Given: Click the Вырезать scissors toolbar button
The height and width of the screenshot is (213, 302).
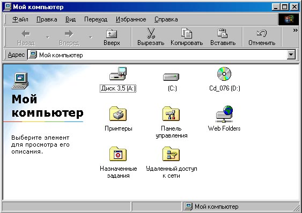Looking at the screenshot, I should [x=151, y=37].
